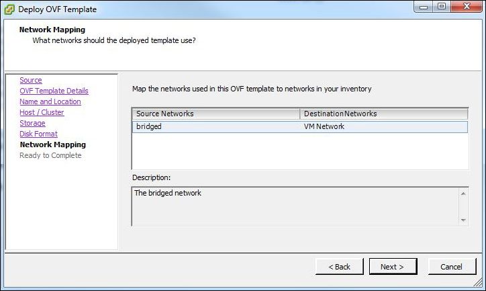Go to OVF Template Details step

click(54, 91)
